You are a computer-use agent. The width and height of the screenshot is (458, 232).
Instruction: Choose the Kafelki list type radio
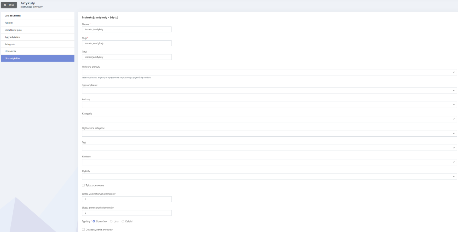tap(123, 222)
